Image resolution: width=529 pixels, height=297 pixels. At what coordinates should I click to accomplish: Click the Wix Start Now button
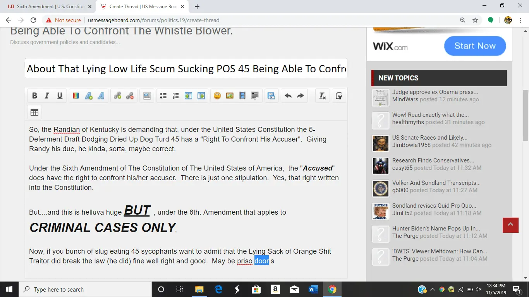(475, 46)
